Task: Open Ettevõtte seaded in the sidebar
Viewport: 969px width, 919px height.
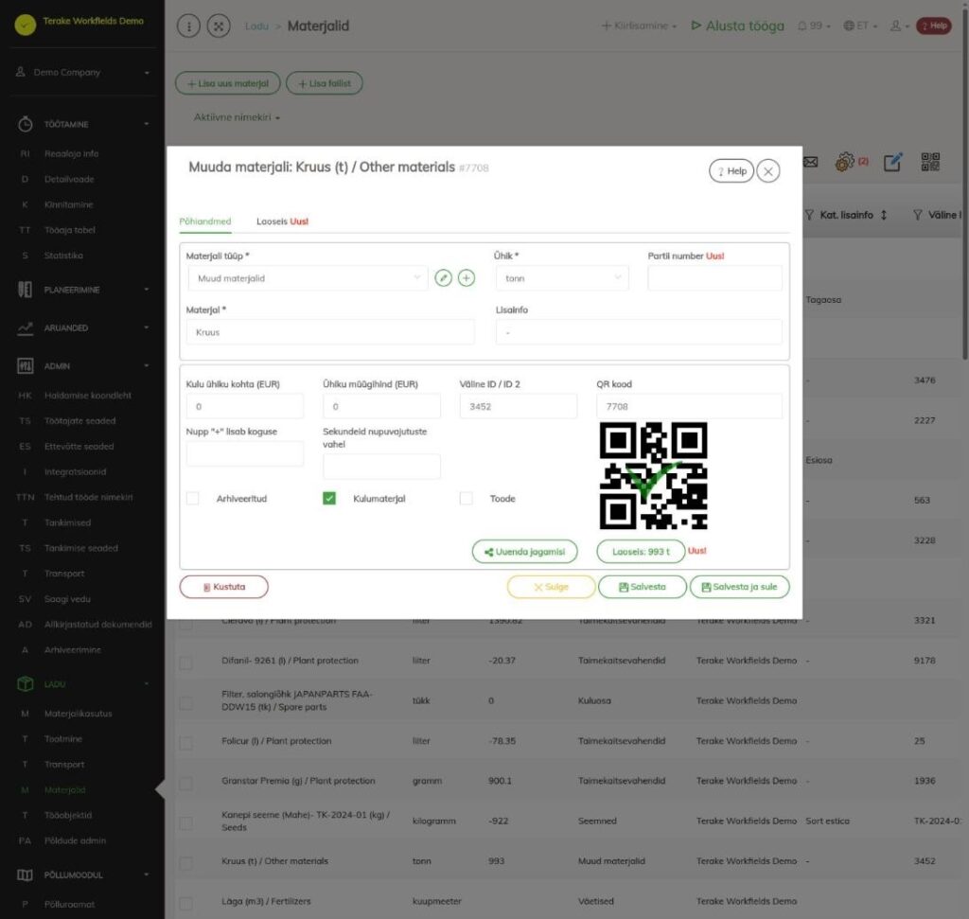Action: point(79,446)
